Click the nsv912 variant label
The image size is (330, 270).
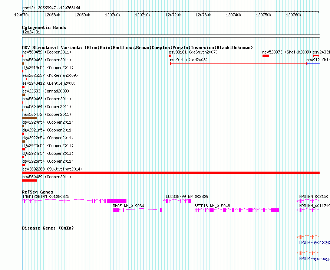tap(318, 60)
